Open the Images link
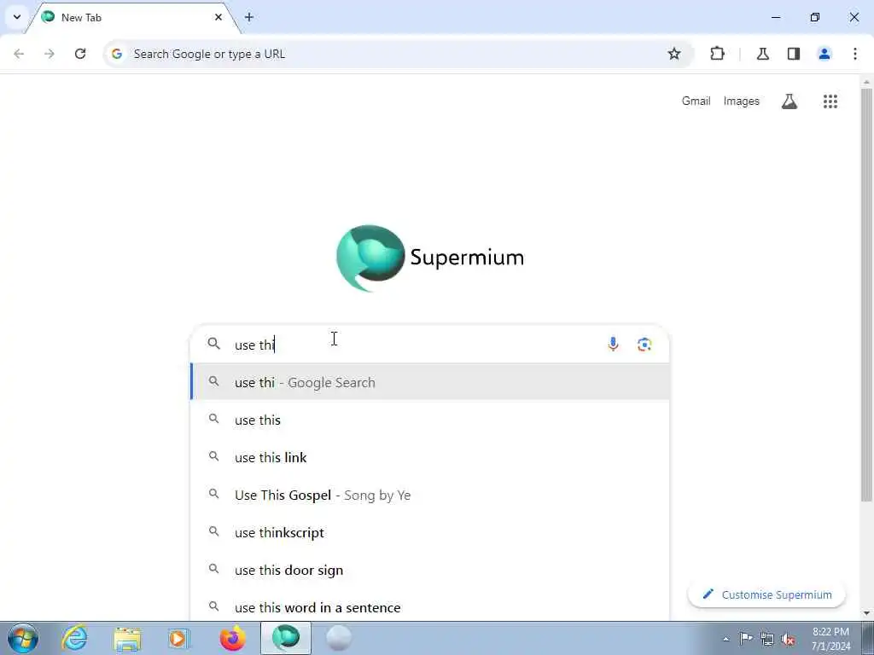 (x=742, y=101)
